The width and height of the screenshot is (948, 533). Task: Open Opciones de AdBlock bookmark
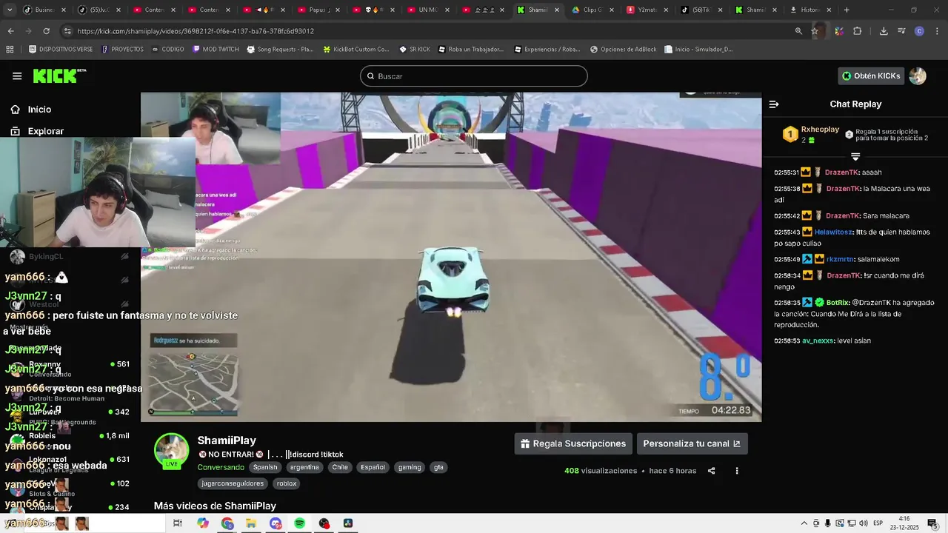[623, 50]
